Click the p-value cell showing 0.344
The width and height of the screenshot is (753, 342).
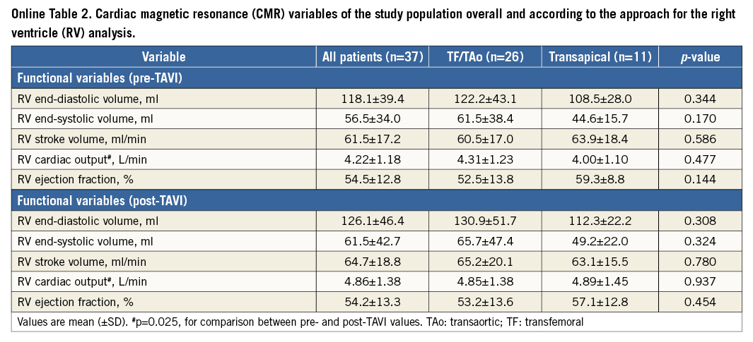[701, 98]
